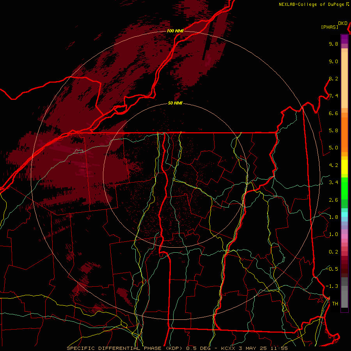The width and height of the screenshot is (351, 351).
Task: Click the 9.8 value on the color scale
Action: [333, 44]
